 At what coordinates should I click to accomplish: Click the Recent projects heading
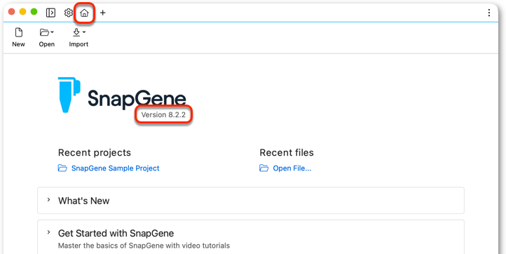[x=95, y=152]
